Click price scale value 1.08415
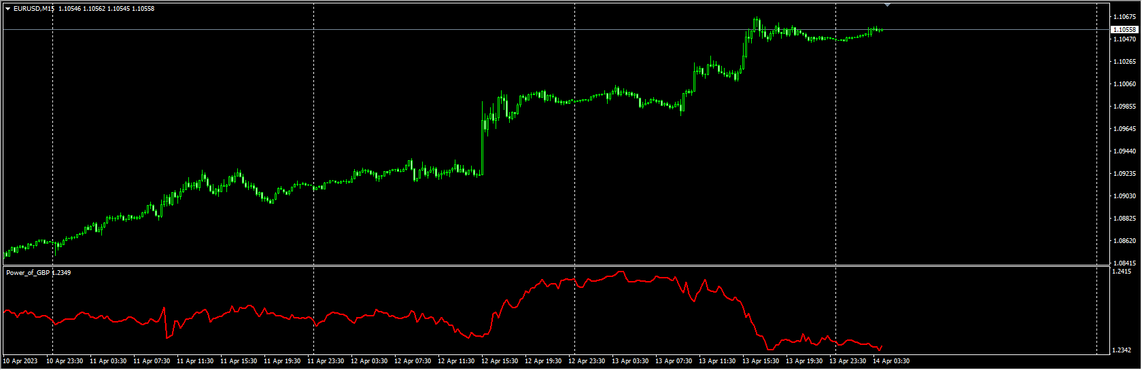 coord(1125,263)
